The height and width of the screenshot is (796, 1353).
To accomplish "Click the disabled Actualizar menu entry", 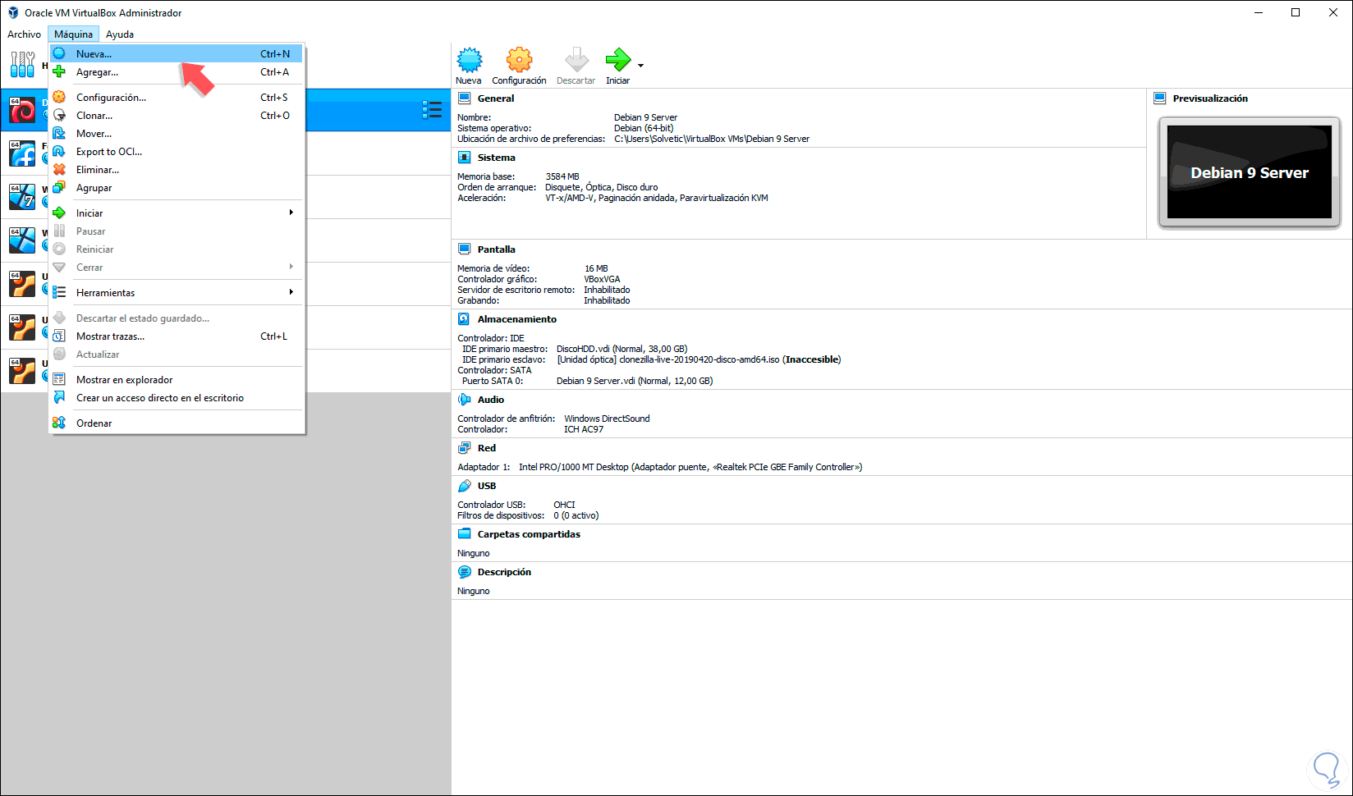I will (x=177, y=355).
